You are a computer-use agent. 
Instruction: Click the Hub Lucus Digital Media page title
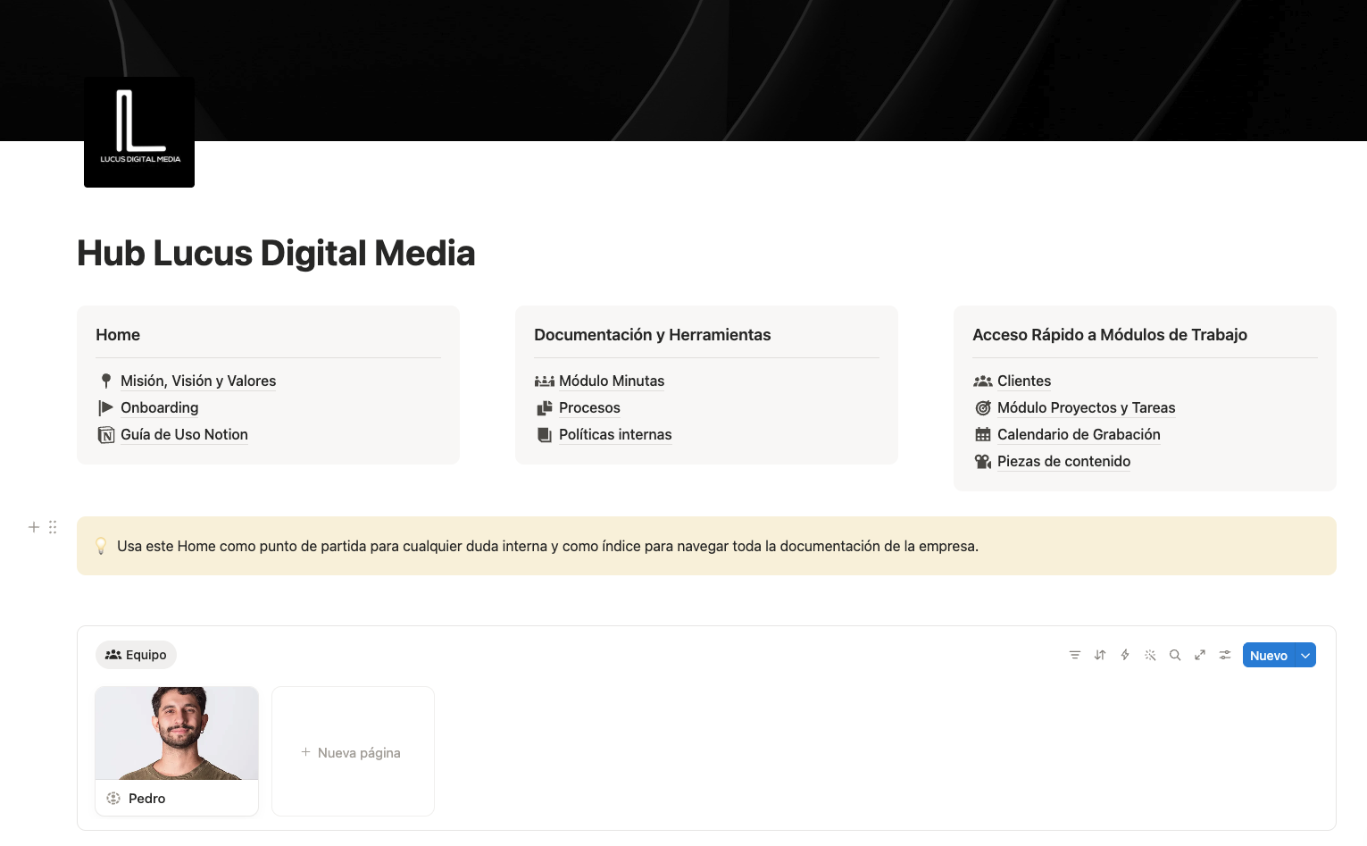[276, 253]
